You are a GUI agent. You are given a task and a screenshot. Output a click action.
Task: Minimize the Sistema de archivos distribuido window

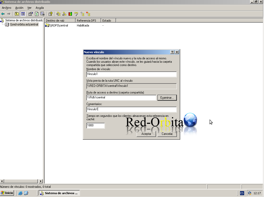[252, 2]
